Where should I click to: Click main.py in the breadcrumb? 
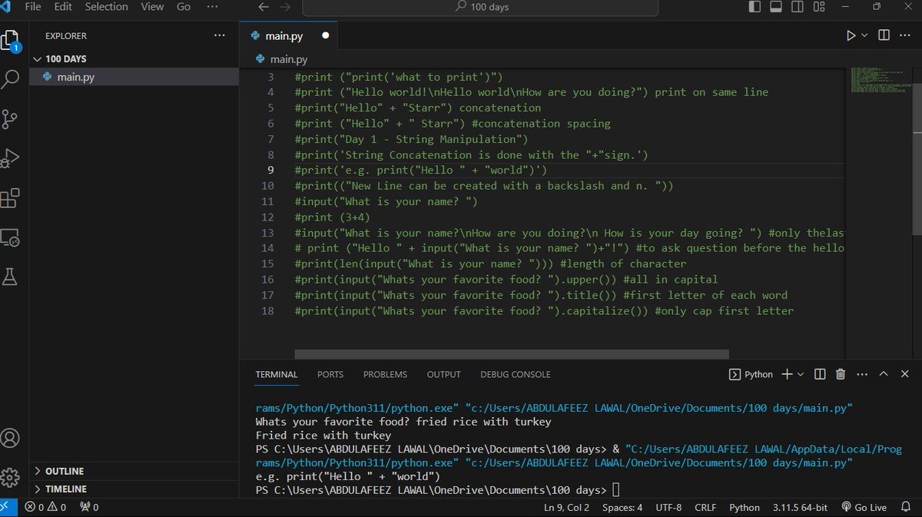288,59
